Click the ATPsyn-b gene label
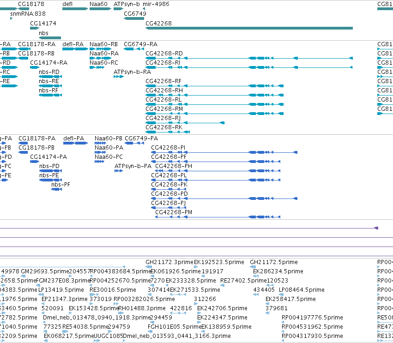The height and width of the screenshot is (343, 393). (127, 4)
